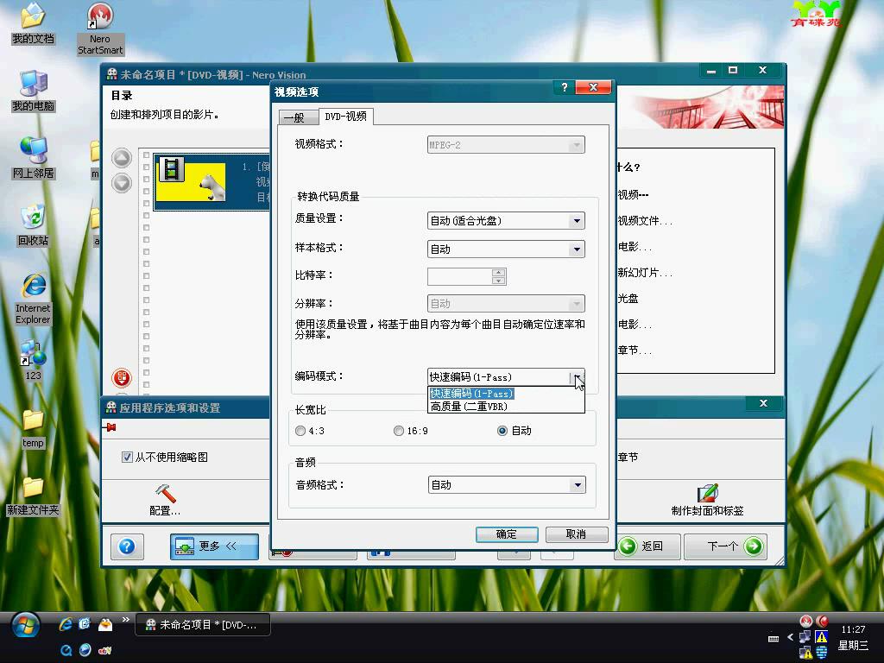884x663 pixels.
Task: Click the 取消 button
Action: coord(576,534)
